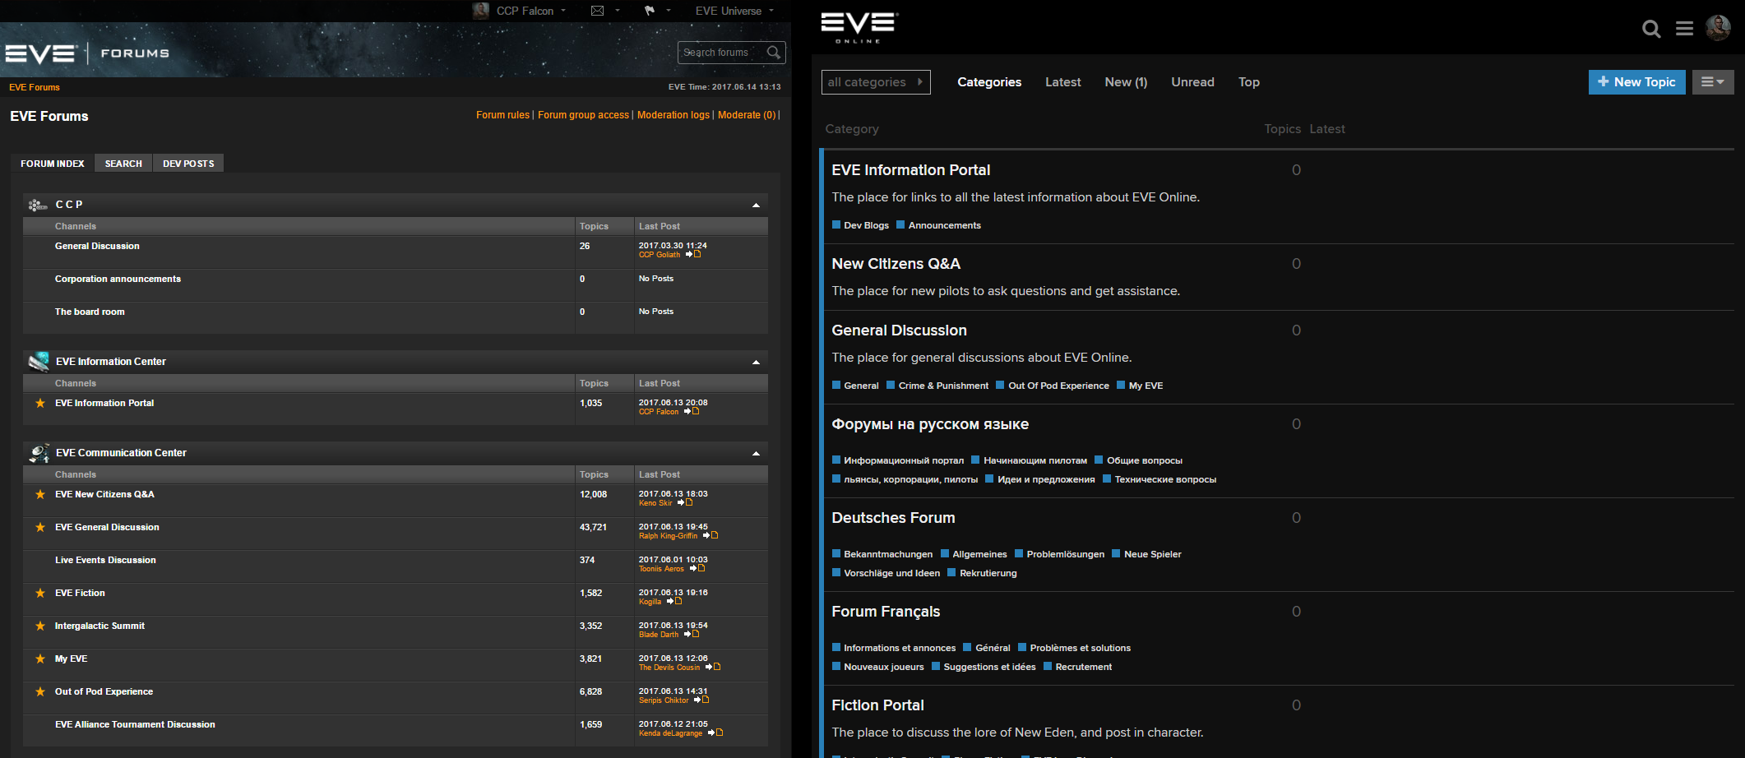Open Live Events Discussion channel
The height and width of the screenshot is (758, 1745).
pos(105,560)
